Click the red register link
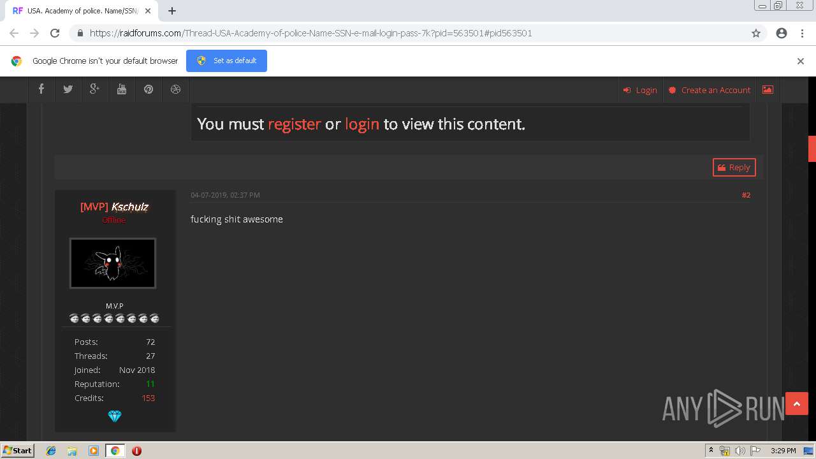 (295, 124)
